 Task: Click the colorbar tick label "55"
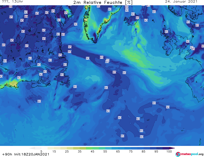point(105,151)
